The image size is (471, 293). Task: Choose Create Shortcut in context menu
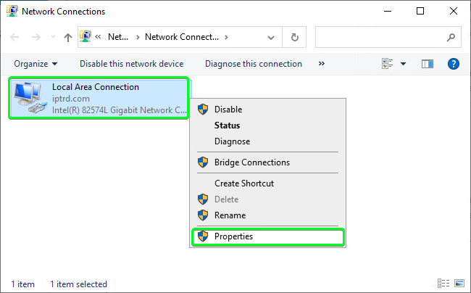(x=267, y=183)
